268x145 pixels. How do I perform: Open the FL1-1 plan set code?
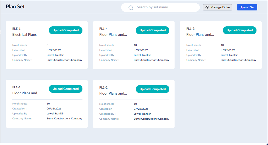click(x=16, y=87)
